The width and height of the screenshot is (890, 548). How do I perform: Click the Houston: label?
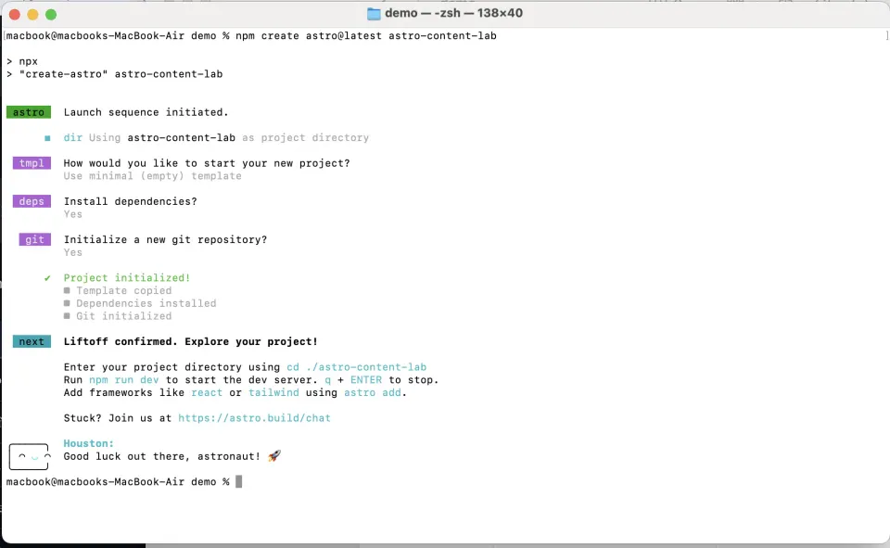tap(89, 443)
